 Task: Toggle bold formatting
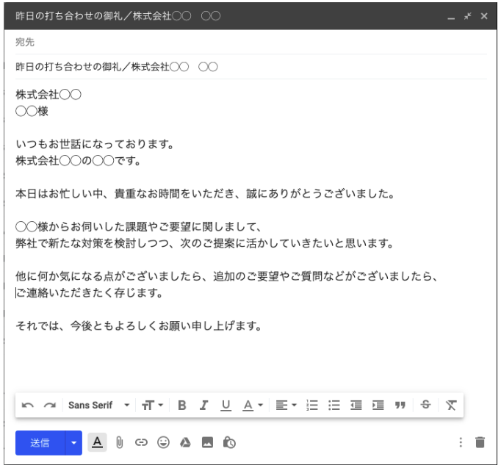pos(182,405)
